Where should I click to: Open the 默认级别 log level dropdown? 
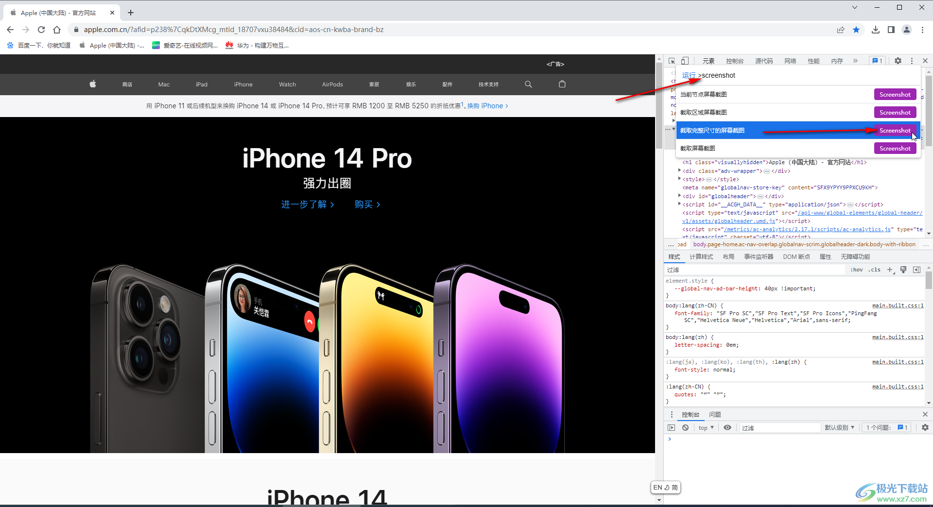click(x=839, y=427)
